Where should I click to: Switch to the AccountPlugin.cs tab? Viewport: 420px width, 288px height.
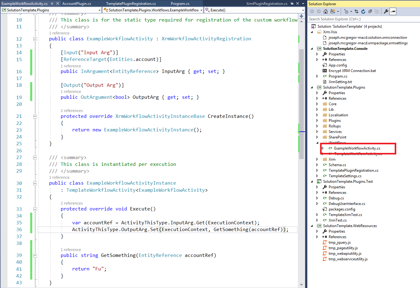coord(77,4)
